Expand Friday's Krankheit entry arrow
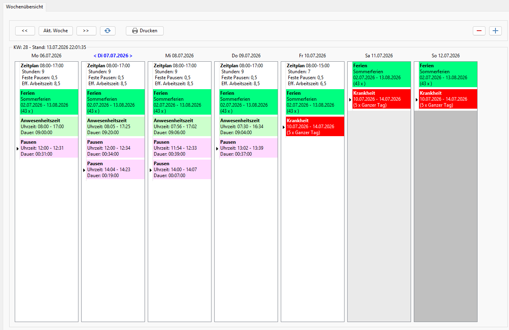Image resolution: width=509 pixels, height=330 pixels. click(284, 127)
